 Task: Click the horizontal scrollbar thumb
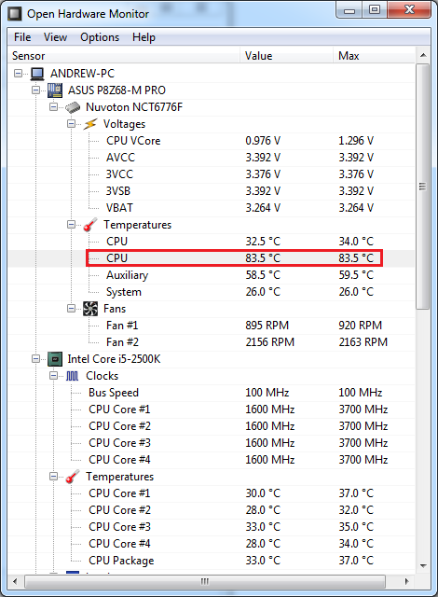[205, 581]
